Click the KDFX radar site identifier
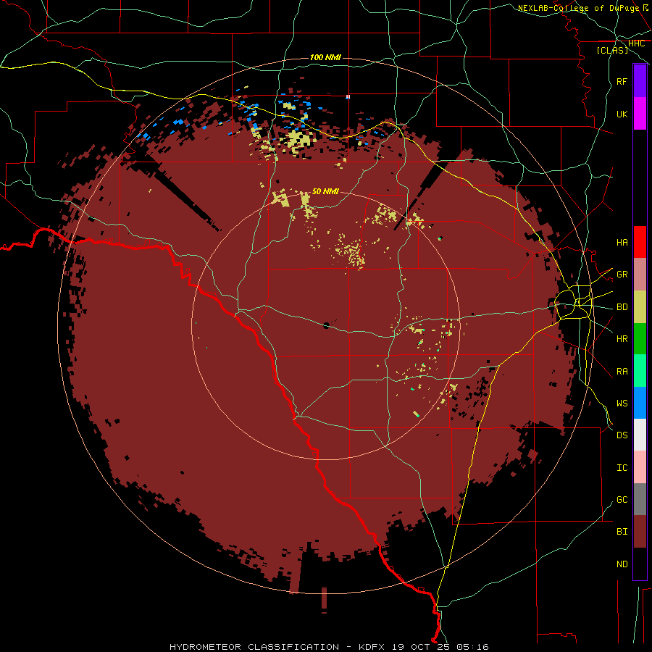Viewport: 652px width, 652px height. pos(372,647)
